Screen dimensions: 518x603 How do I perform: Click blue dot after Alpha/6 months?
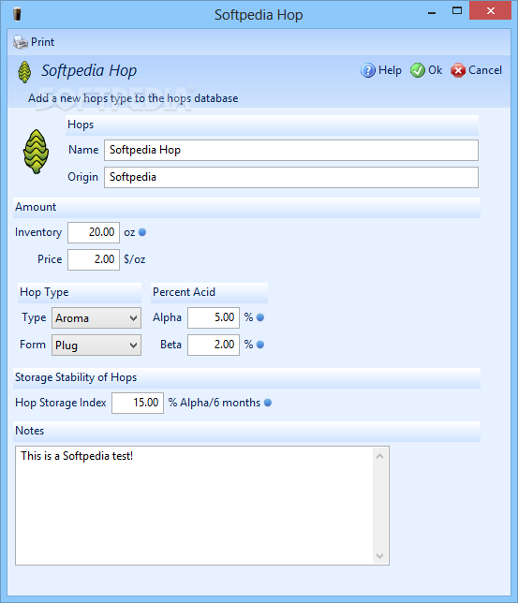pyautogui.click(x=268, y=403)
